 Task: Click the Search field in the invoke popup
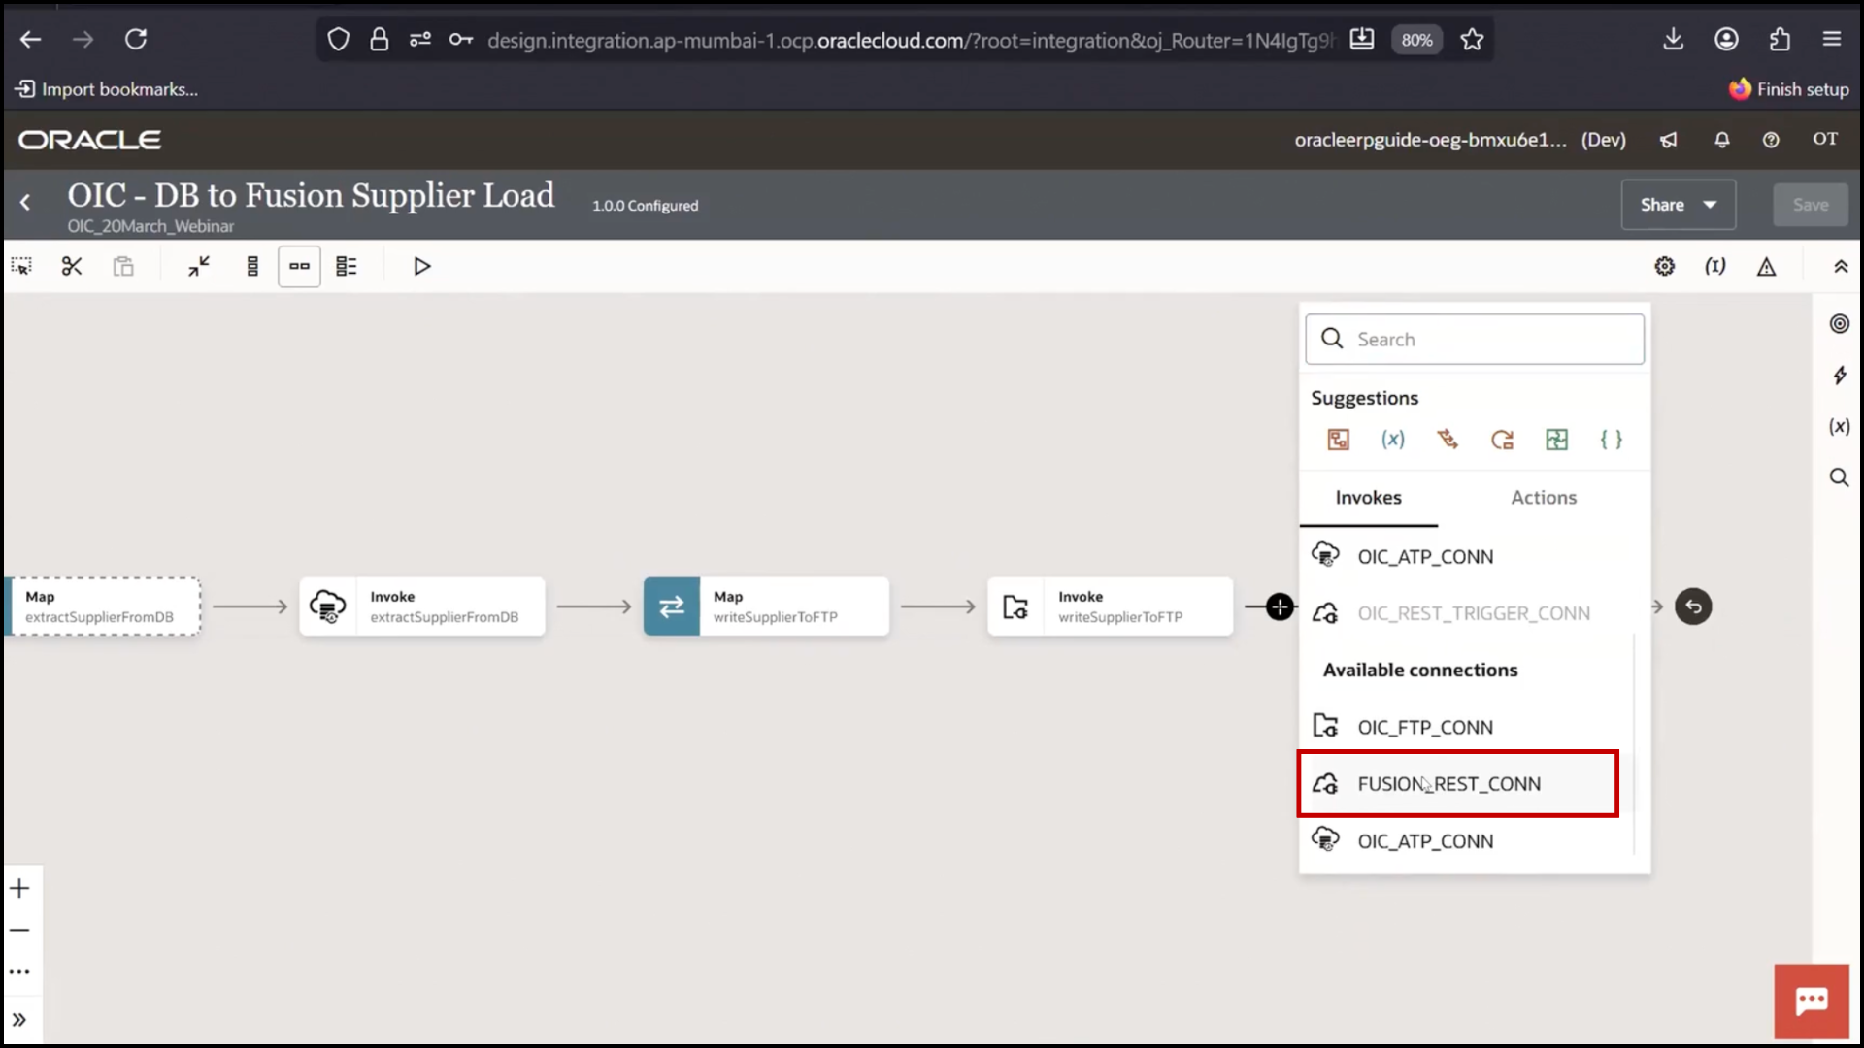[1475, 340]
